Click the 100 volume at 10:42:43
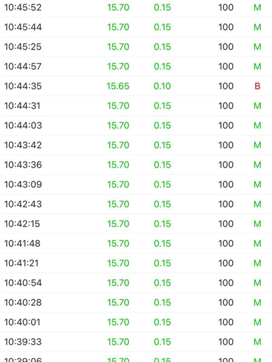 click(226, 204)
